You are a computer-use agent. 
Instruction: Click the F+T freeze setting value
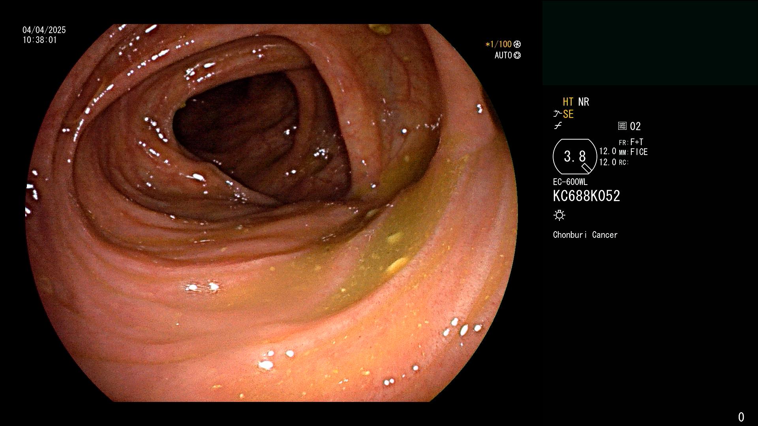tap(637, 142)
